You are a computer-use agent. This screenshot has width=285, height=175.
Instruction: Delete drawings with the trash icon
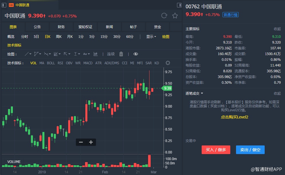(x=121, y=54)
